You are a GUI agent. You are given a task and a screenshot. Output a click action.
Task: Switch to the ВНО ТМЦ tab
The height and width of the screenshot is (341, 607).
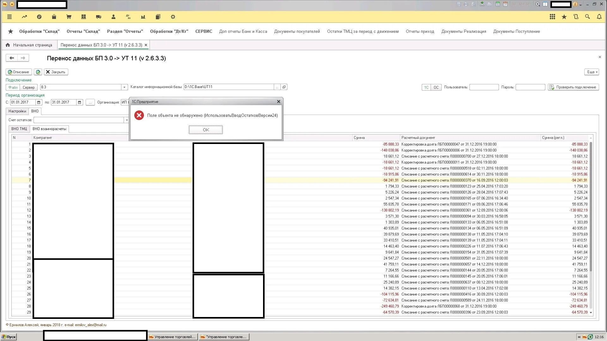(19, 129)
